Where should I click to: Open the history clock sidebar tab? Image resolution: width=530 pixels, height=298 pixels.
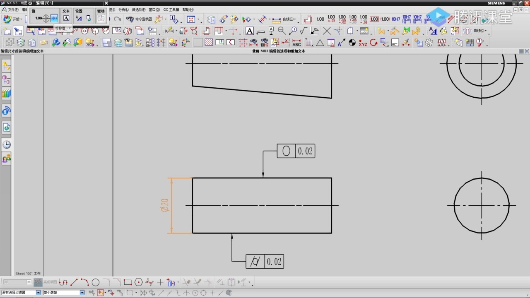6,144
